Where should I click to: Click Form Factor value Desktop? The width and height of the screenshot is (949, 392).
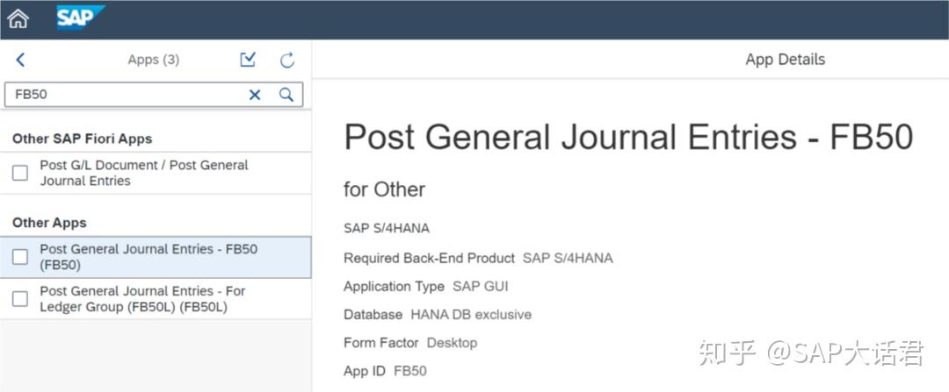[x=453, y=343]
